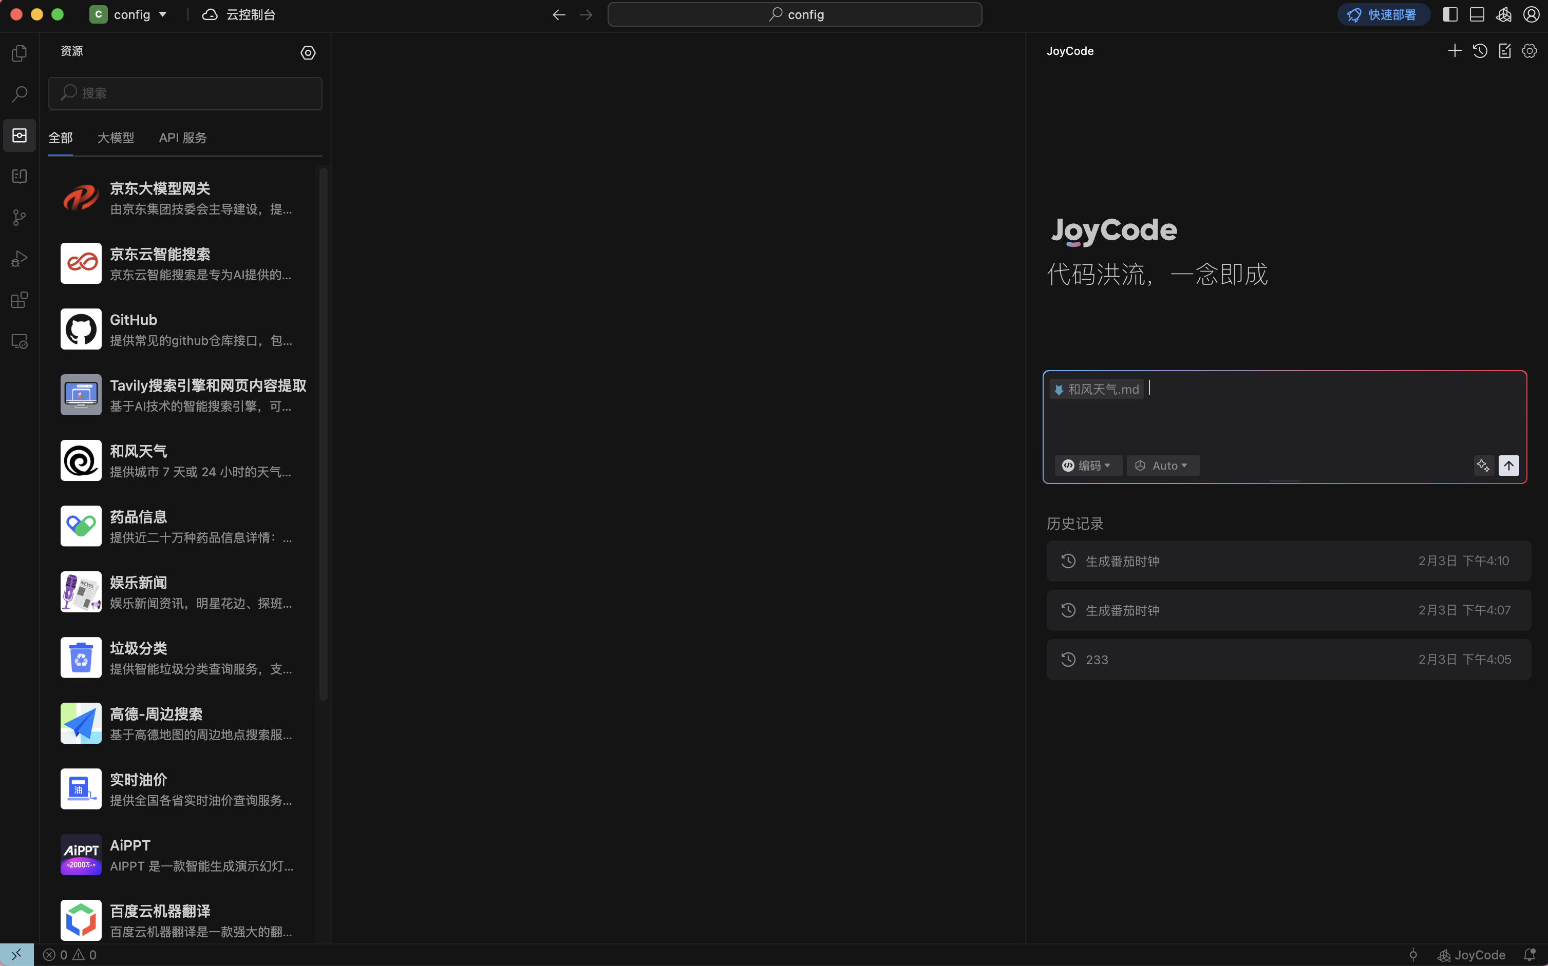Click the prompt enhance sparkle icon
Image resolution: width=1548 pixels, height=966 pixels.
[1483, 466]
